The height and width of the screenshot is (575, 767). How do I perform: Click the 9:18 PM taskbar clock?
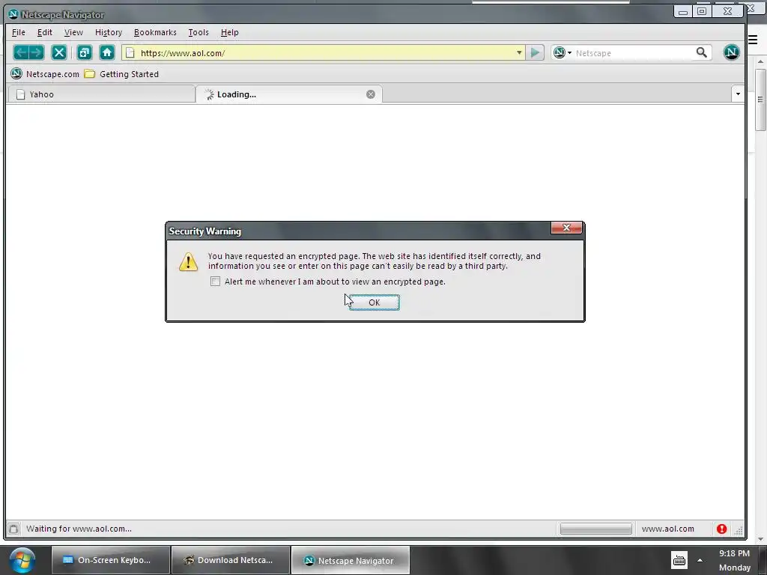pos(734,553)
